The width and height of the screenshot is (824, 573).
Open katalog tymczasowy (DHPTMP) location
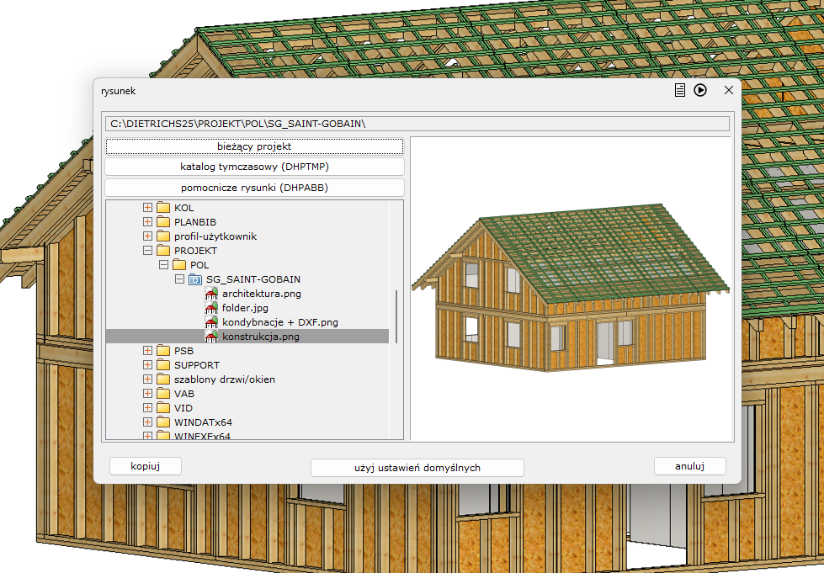(x=254, y=167)
